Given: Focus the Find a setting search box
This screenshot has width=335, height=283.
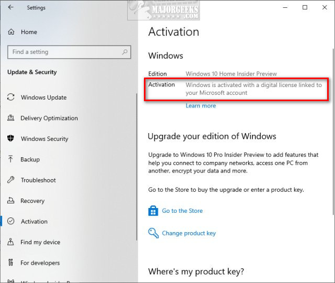Looking at the screenshot, I should point(63,52).
